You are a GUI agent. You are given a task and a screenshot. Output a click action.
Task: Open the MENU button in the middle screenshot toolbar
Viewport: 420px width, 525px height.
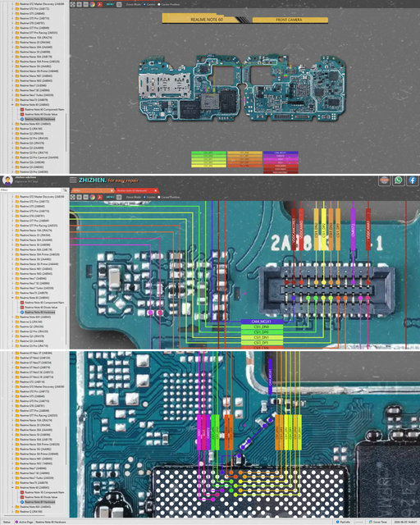pyautogui.click(x=110, y=197)
